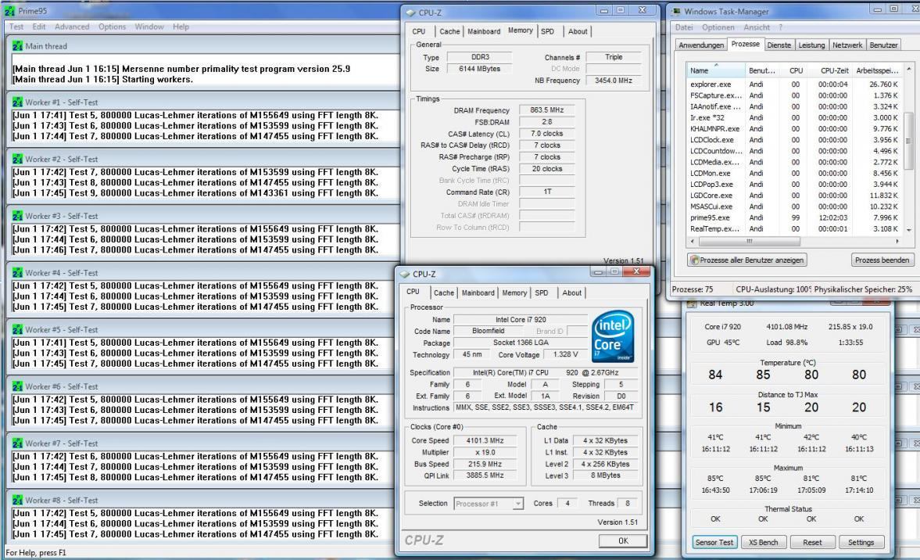
Task: Click Prozesse aller Benutzer anzeigen button
Action: (746, 260)
